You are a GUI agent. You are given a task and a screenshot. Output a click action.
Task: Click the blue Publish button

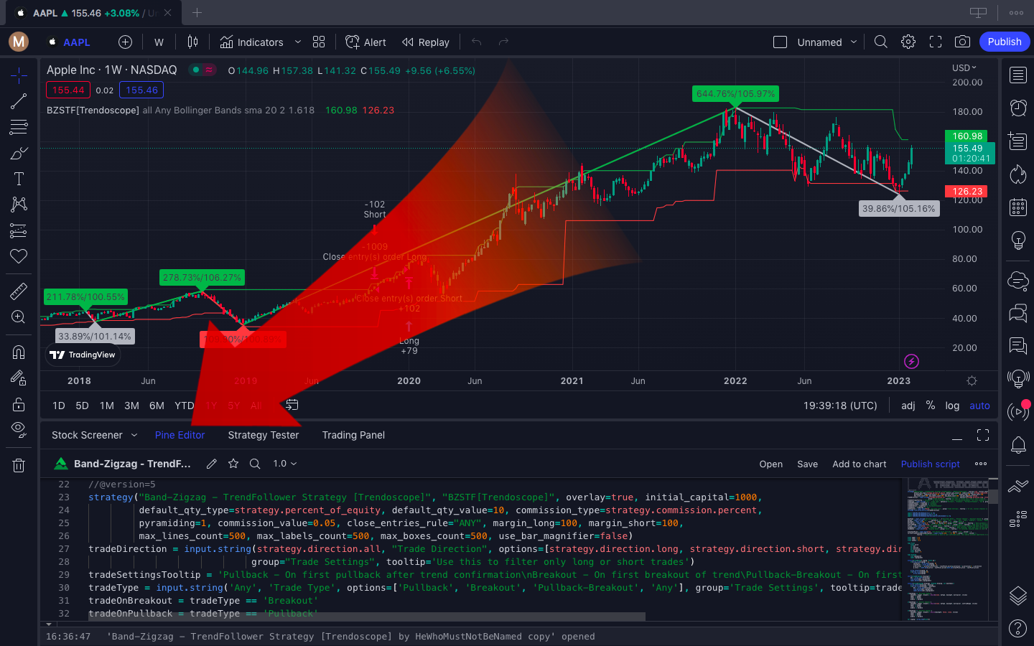[x=1004, y=42]
